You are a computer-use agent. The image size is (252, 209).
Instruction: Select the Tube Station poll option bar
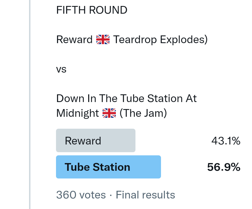pyautogui.click(x=108, y=167)
